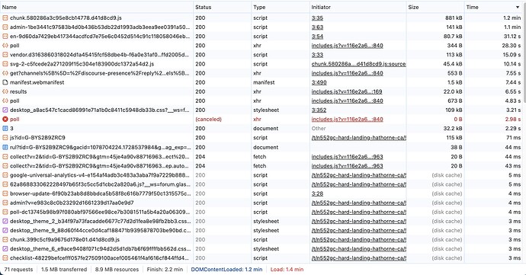Click document icon beside request named 3

(x=5, y=129)
